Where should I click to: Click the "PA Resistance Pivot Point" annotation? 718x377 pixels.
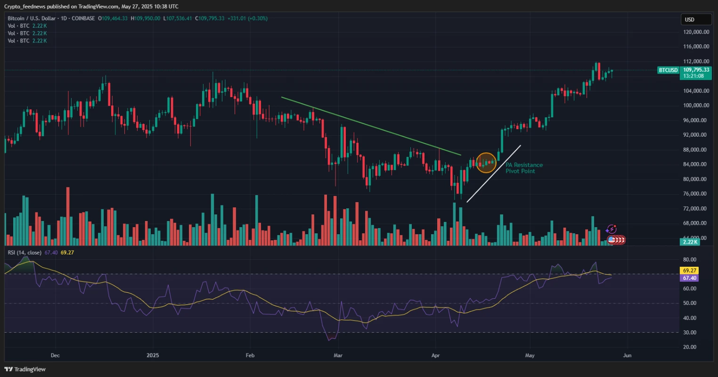tap(524, 168)
